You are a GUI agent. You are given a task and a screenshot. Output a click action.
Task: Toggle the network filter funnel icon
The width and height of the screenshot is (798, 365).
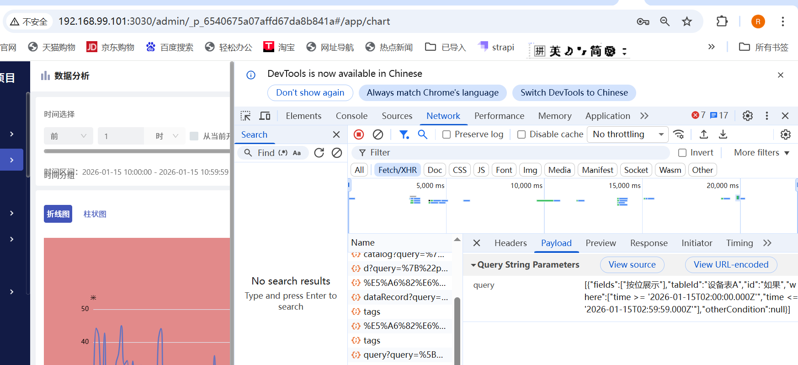404,134
